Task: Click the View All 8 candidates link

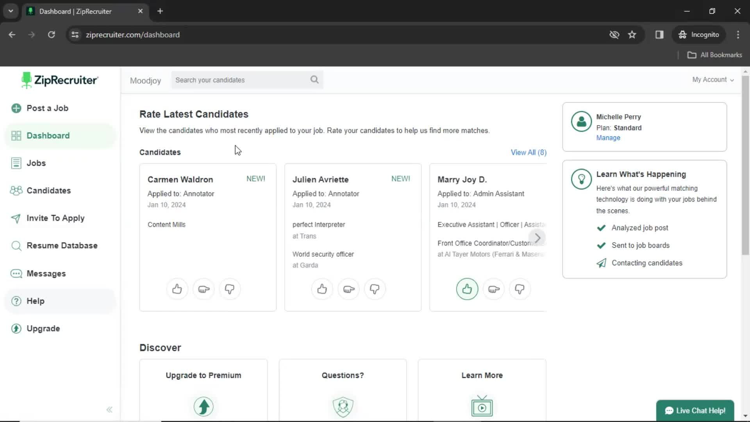Action: click(529, 152)
